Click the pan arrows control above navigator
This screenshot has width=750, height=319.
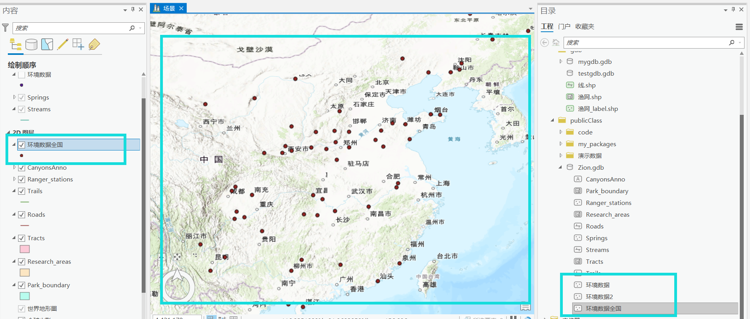tap(177, 257)
